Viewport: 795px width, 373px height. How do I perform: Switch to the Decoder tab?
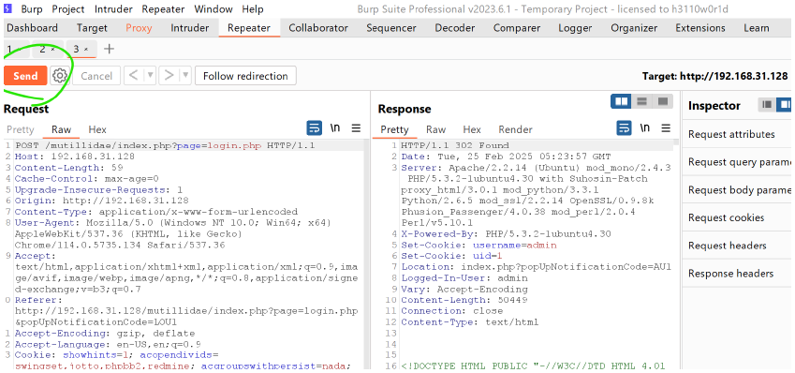455,28
